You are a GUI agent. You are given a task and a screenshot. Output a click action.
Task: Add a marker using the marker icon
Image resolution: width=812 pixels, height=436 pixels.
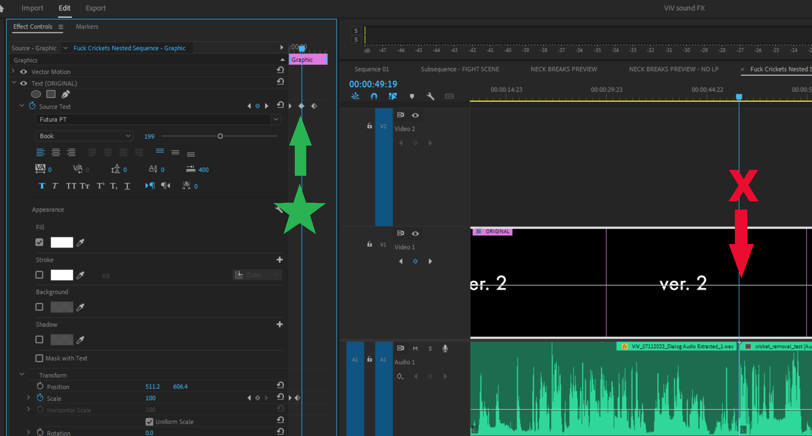(x=412, y=96)
